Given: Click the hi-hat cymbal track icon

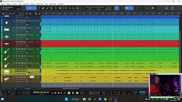Looking at the screenshot, I should 7,37.
